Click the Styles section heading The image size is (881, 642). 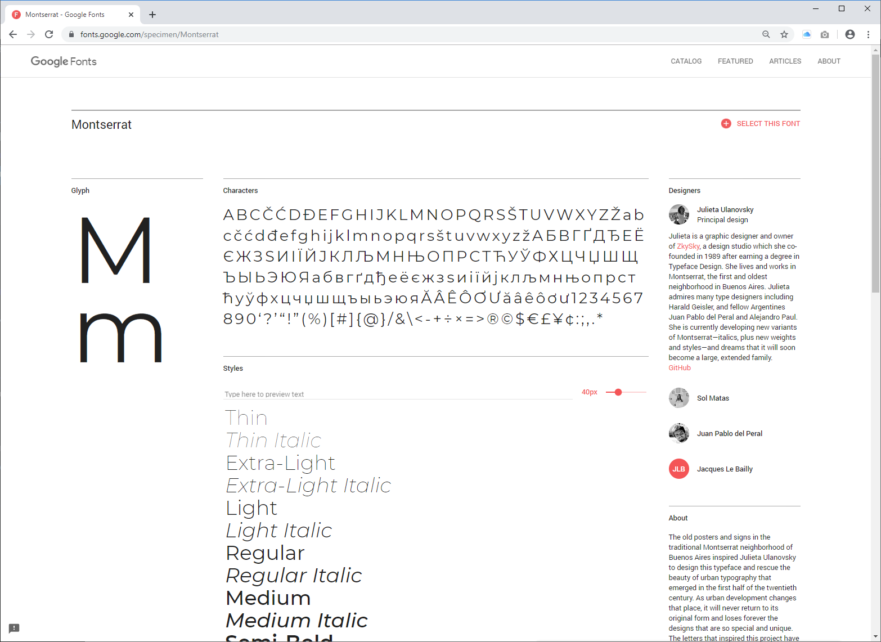point(233,369)
